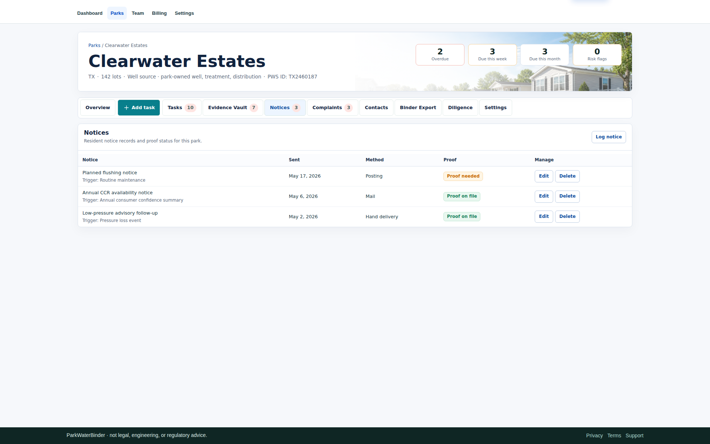Switch to the Overview tab
Screen dimensions: 710x444
tap(98, 108)
